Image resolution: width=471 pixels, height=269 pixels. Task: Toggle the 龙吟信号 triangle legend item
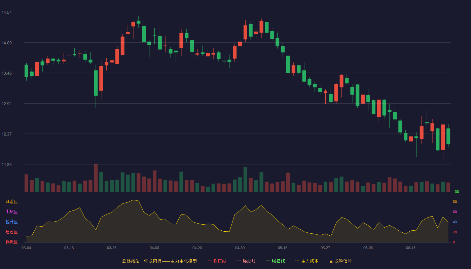340,261
